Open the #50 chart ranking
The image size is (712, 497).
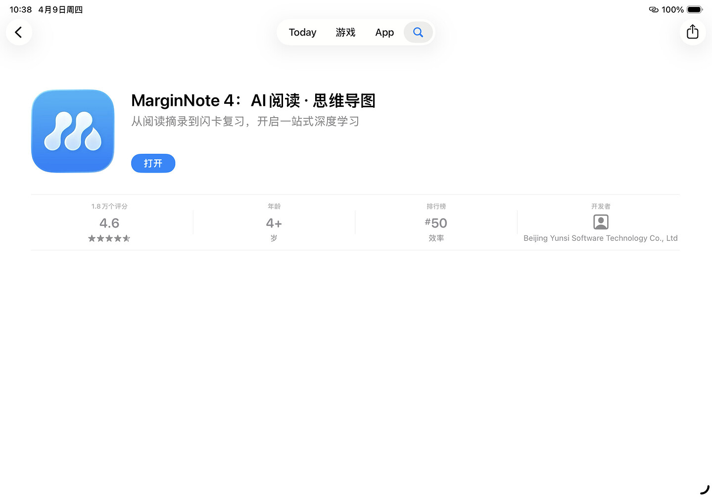tap(436, 223)
